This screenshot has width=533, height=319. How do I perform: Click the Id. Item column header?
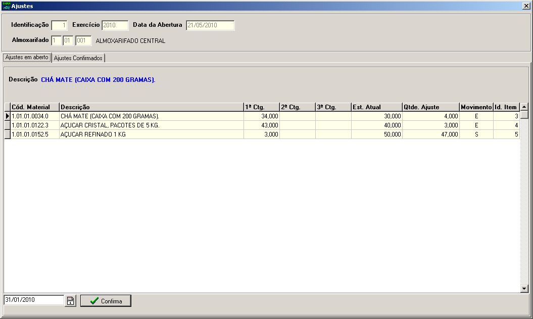pos(506,107)
